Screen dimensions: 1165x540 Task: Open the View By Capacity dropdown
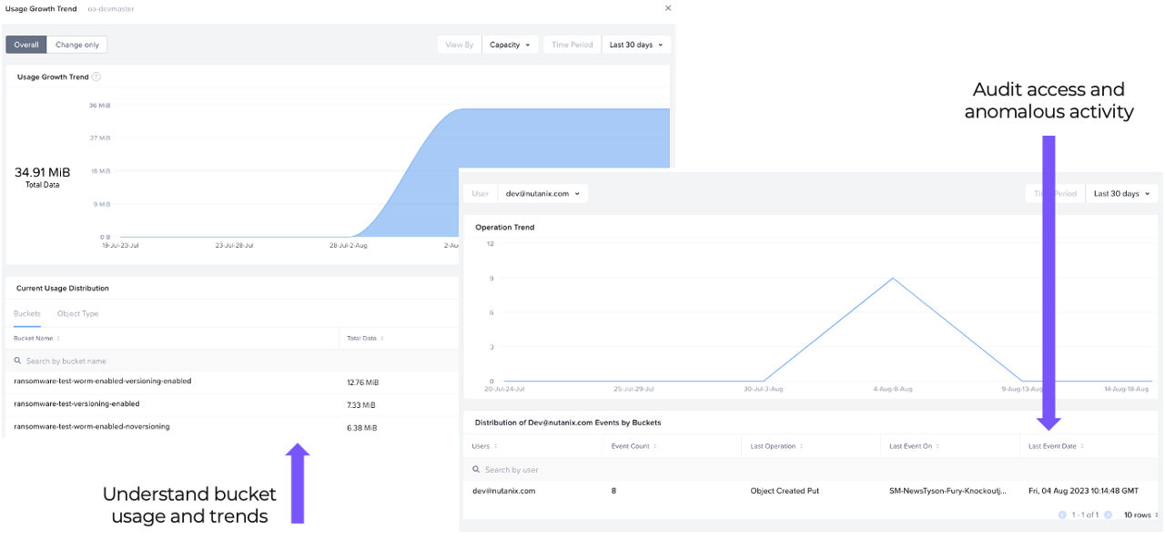pyautogui.click(x=510, y=45)
